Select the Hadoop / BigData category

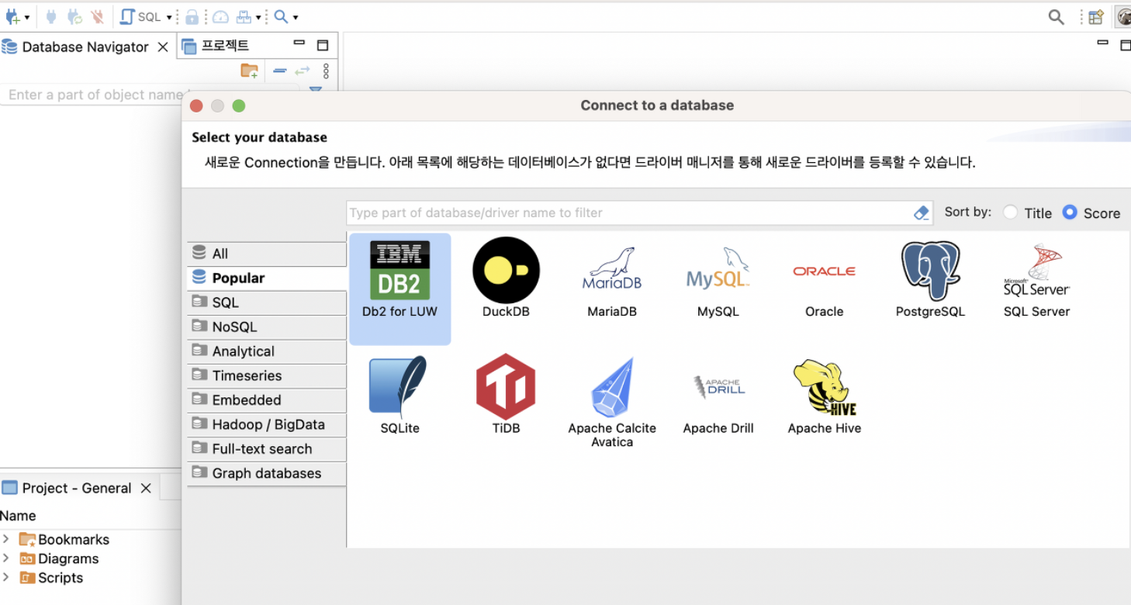[267, 424]
